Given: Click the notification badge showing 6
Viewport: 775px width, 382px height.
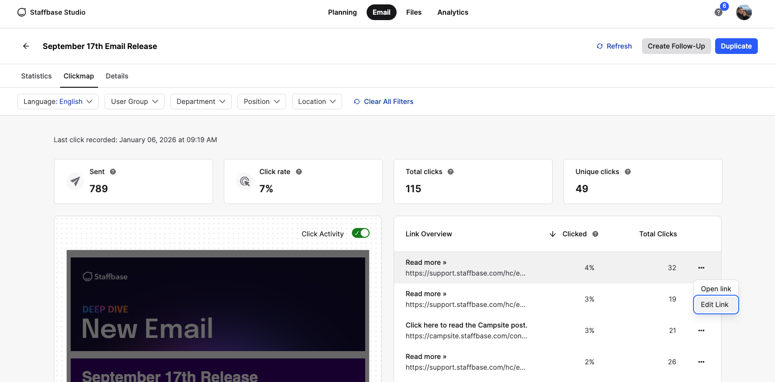Looking at the screenshot, I should (x=724, y=6).
